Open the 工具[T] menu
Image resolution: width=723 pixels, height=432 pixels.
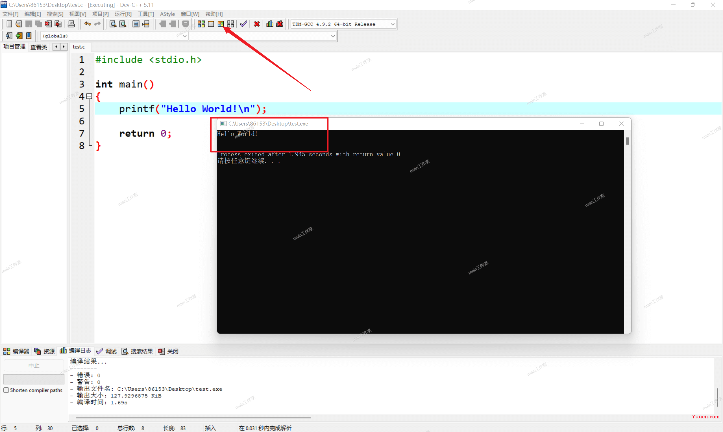(146, 14)
